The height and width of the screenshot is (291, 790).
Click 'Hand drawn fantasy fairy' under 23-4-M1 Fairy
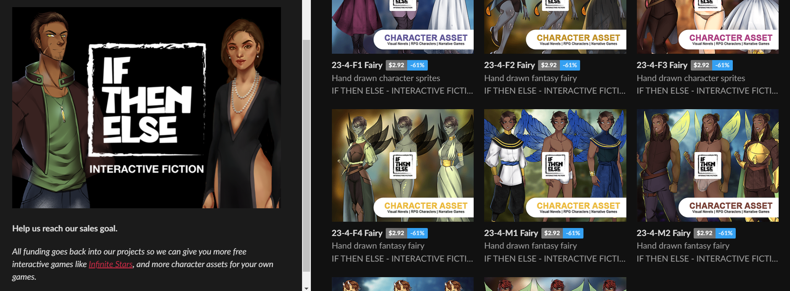pyautogui.click(x=530, y=246)
